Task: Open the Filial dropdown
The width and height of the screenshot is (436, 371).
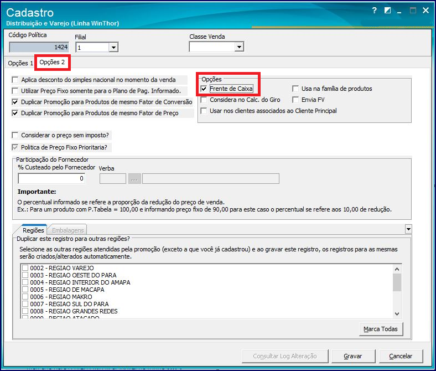Action: pos(113,48)
